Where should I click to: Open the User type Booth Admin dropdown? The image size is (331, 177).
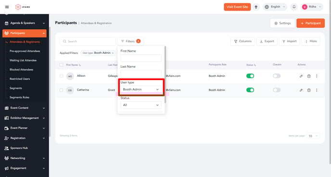[x=141, y=89]
